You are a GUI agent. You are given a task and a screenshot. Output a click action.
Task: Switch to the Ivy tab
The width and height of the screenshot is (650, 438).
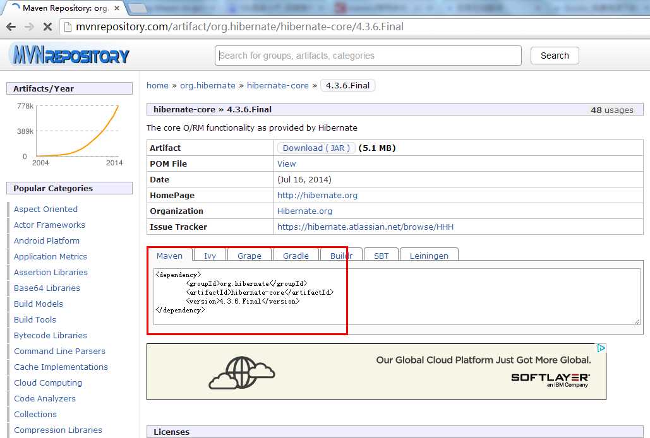pyautogui.click(x=210, y=256)
